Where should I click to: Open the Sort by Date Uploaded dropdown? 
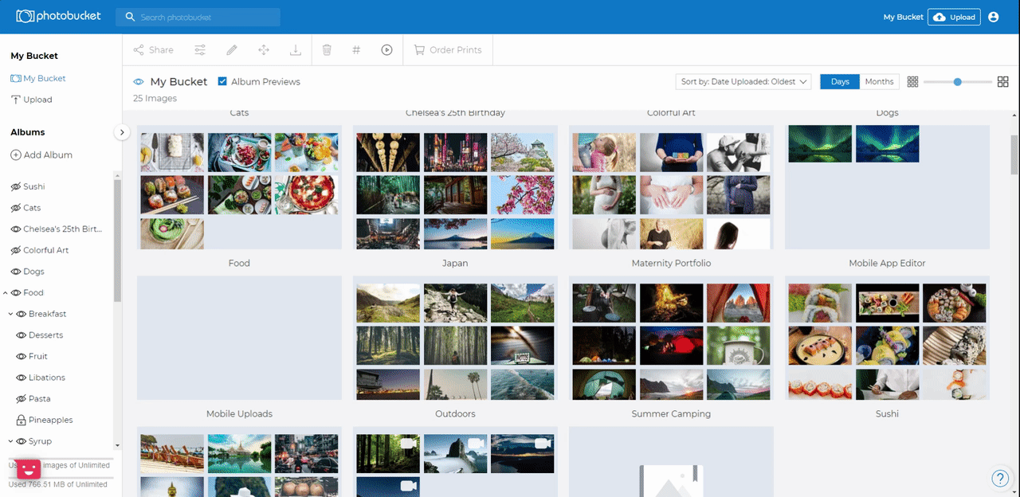click(743, 81)
